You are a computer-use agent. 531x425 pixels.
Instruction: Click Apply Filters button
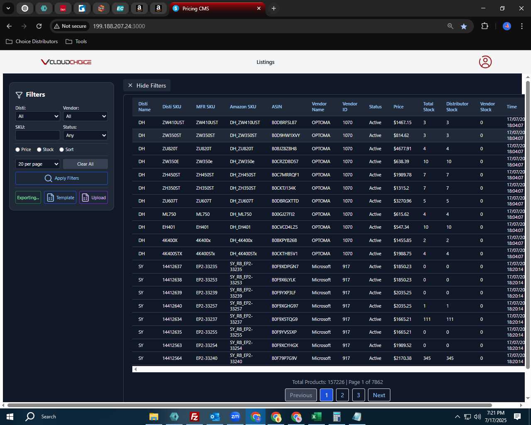tap(61, 178)
